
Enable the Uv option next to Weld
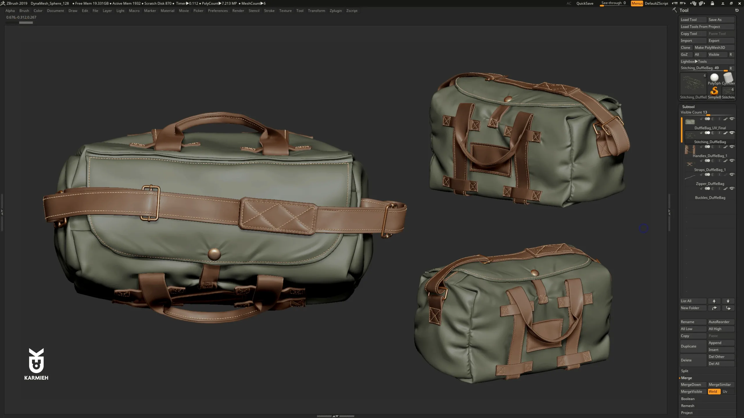tap(725, 391)
